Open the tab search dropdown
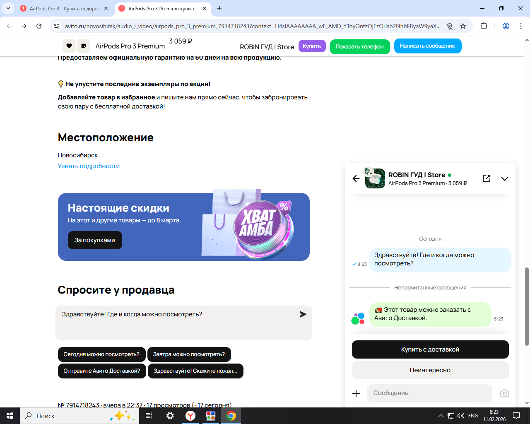530x424 pixels. tap(8, 8)
